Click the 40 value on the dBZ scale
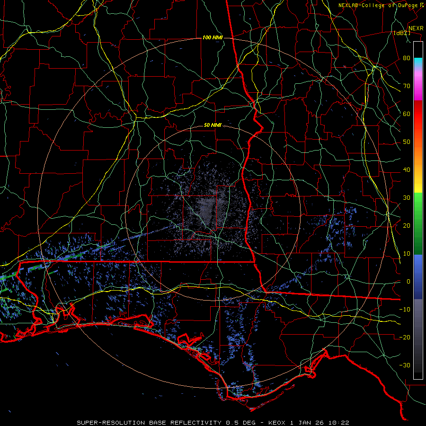Image resolution: width=426 pixels, height=426 pixels. pyautogui.click(x=407, y=170)
